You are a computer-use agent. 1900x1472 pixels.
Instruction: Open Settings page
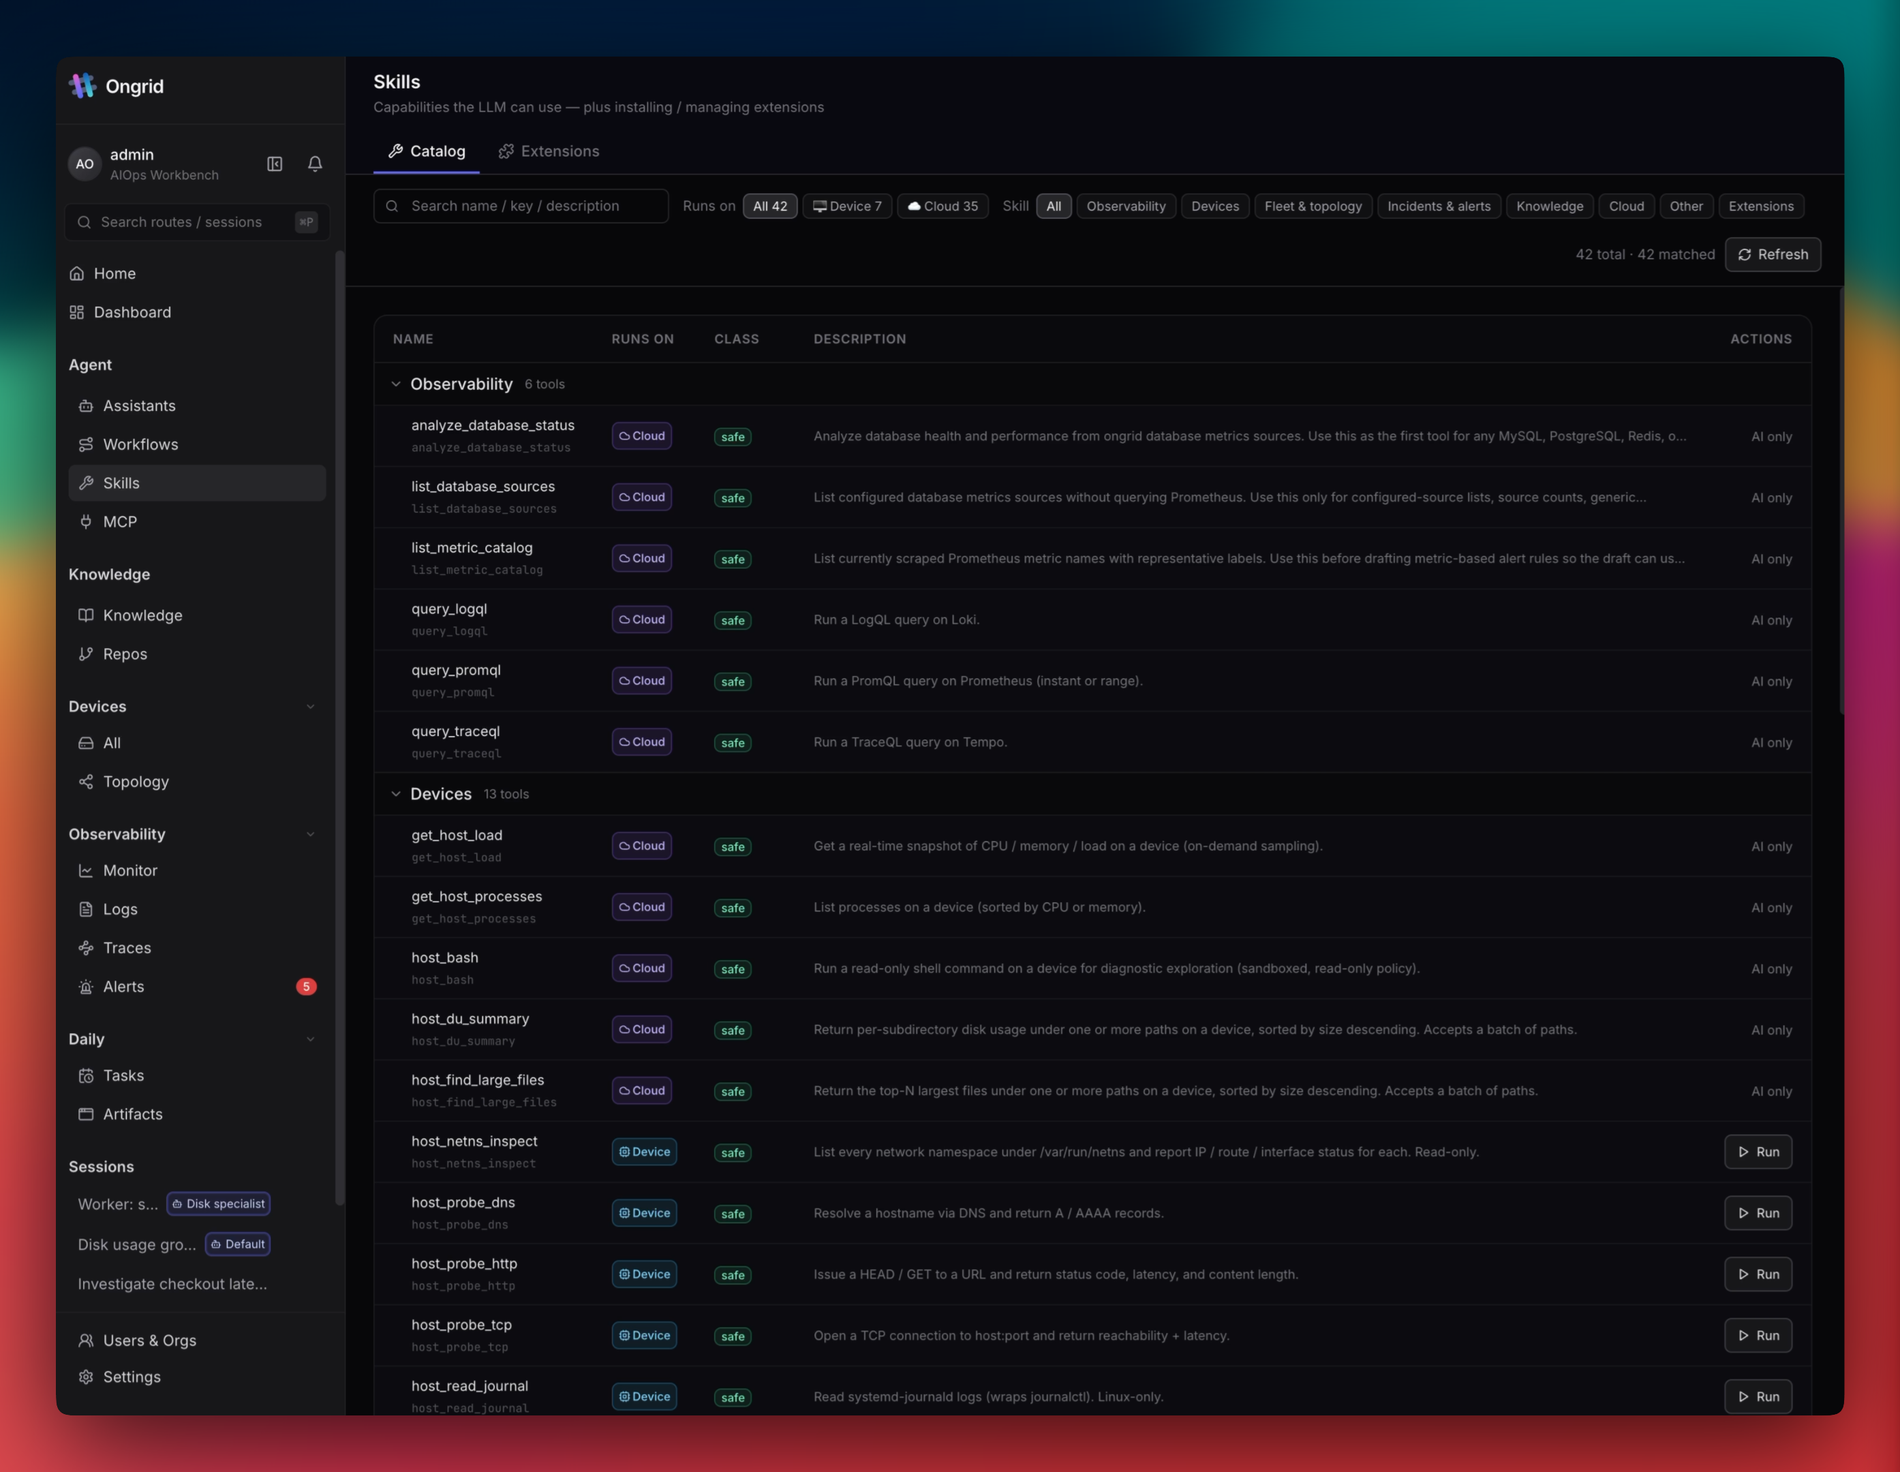click(x=197, y=1377)
